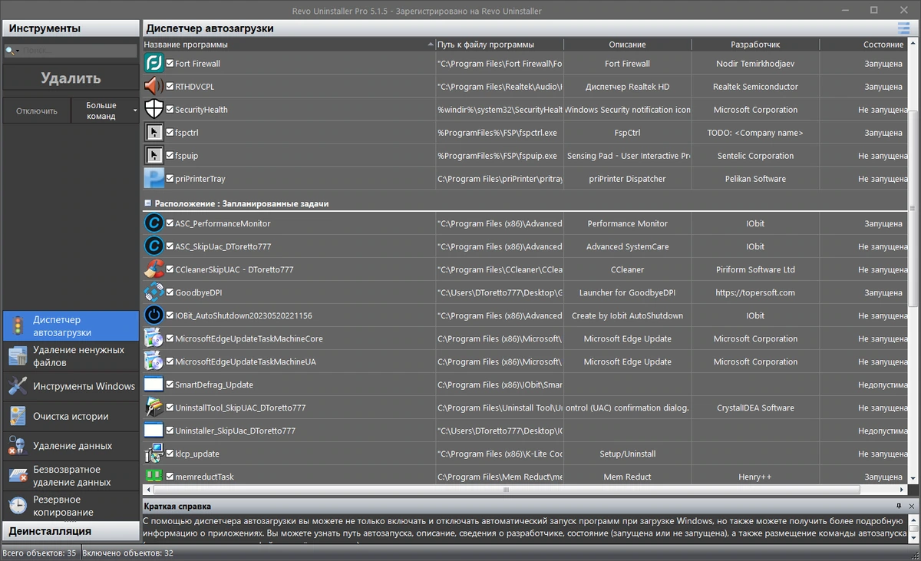Sort by Название программы column

tap(289, 45)
